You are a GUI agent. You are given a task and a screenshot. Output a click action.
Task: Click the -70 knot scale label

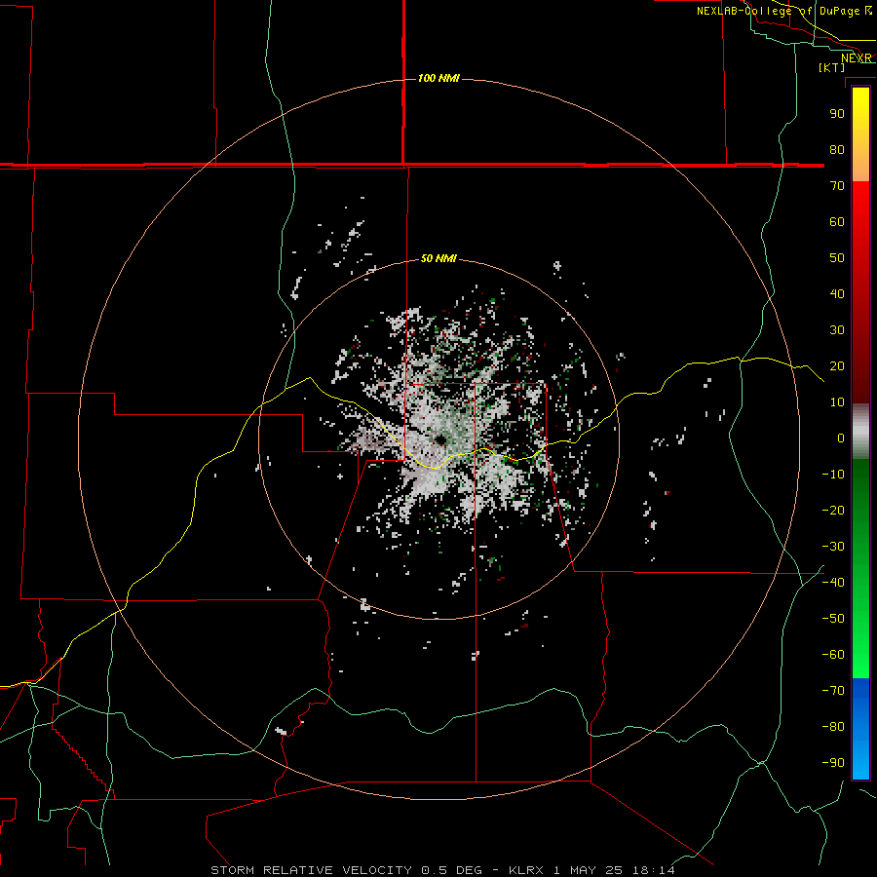coord(833,690)
